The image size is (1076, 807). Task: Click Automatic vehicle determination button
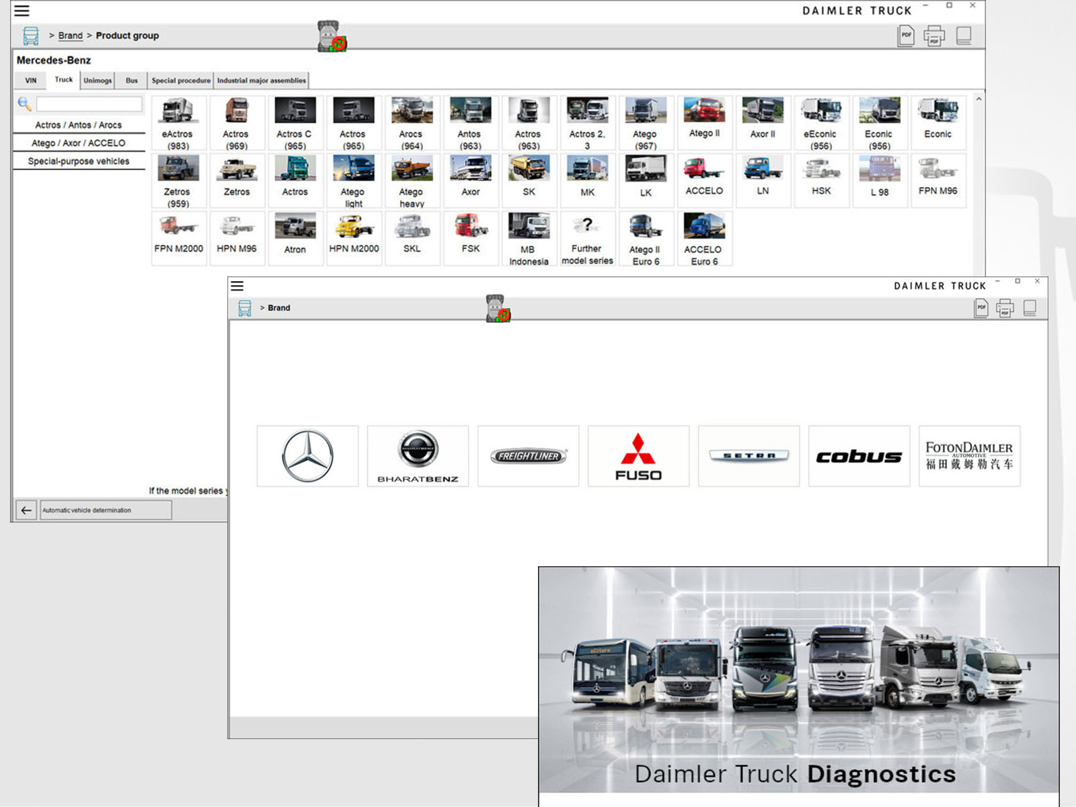(x=106, y=510)
